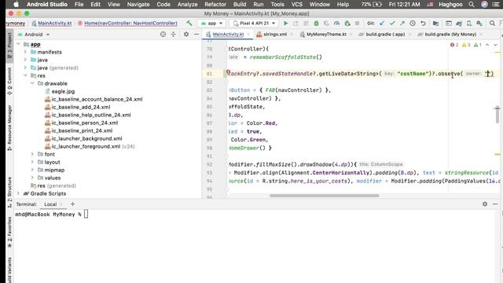This screenshot has height=283, width=503.
Task: Switch to the strings.xml editor tab
Action: coord(275,35)
